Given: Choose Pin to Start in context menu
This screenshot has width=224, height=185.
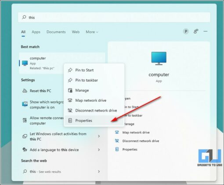Looking at the screenshot, I should [94, 70].
